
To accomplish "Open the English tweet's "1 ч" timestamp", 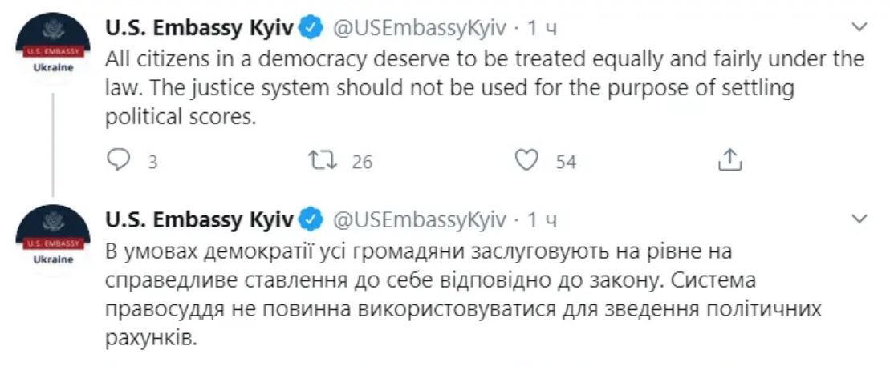I will (542, 29).
